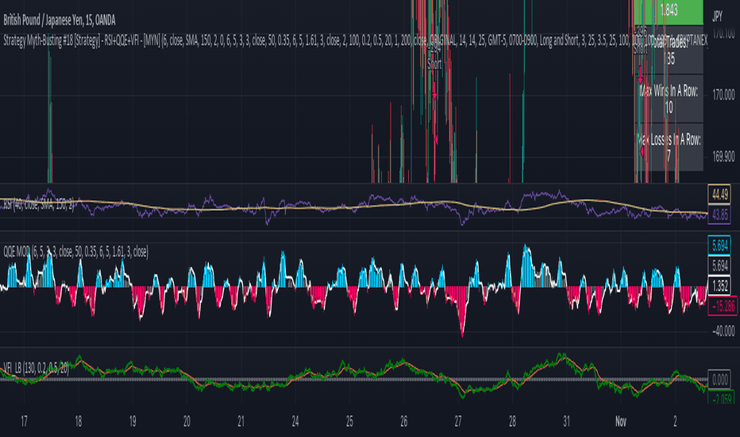The height and width of the screenshot is (437, 740).
Task: Click the 169.900 price axis label
Action: [x=723, y=157]
